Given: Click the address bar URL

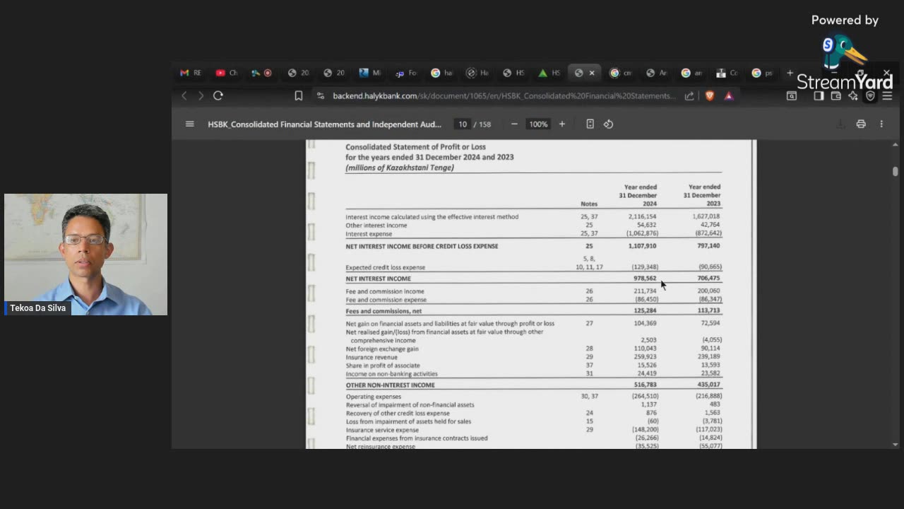Looking at the screenshot, I should (504, 95).
